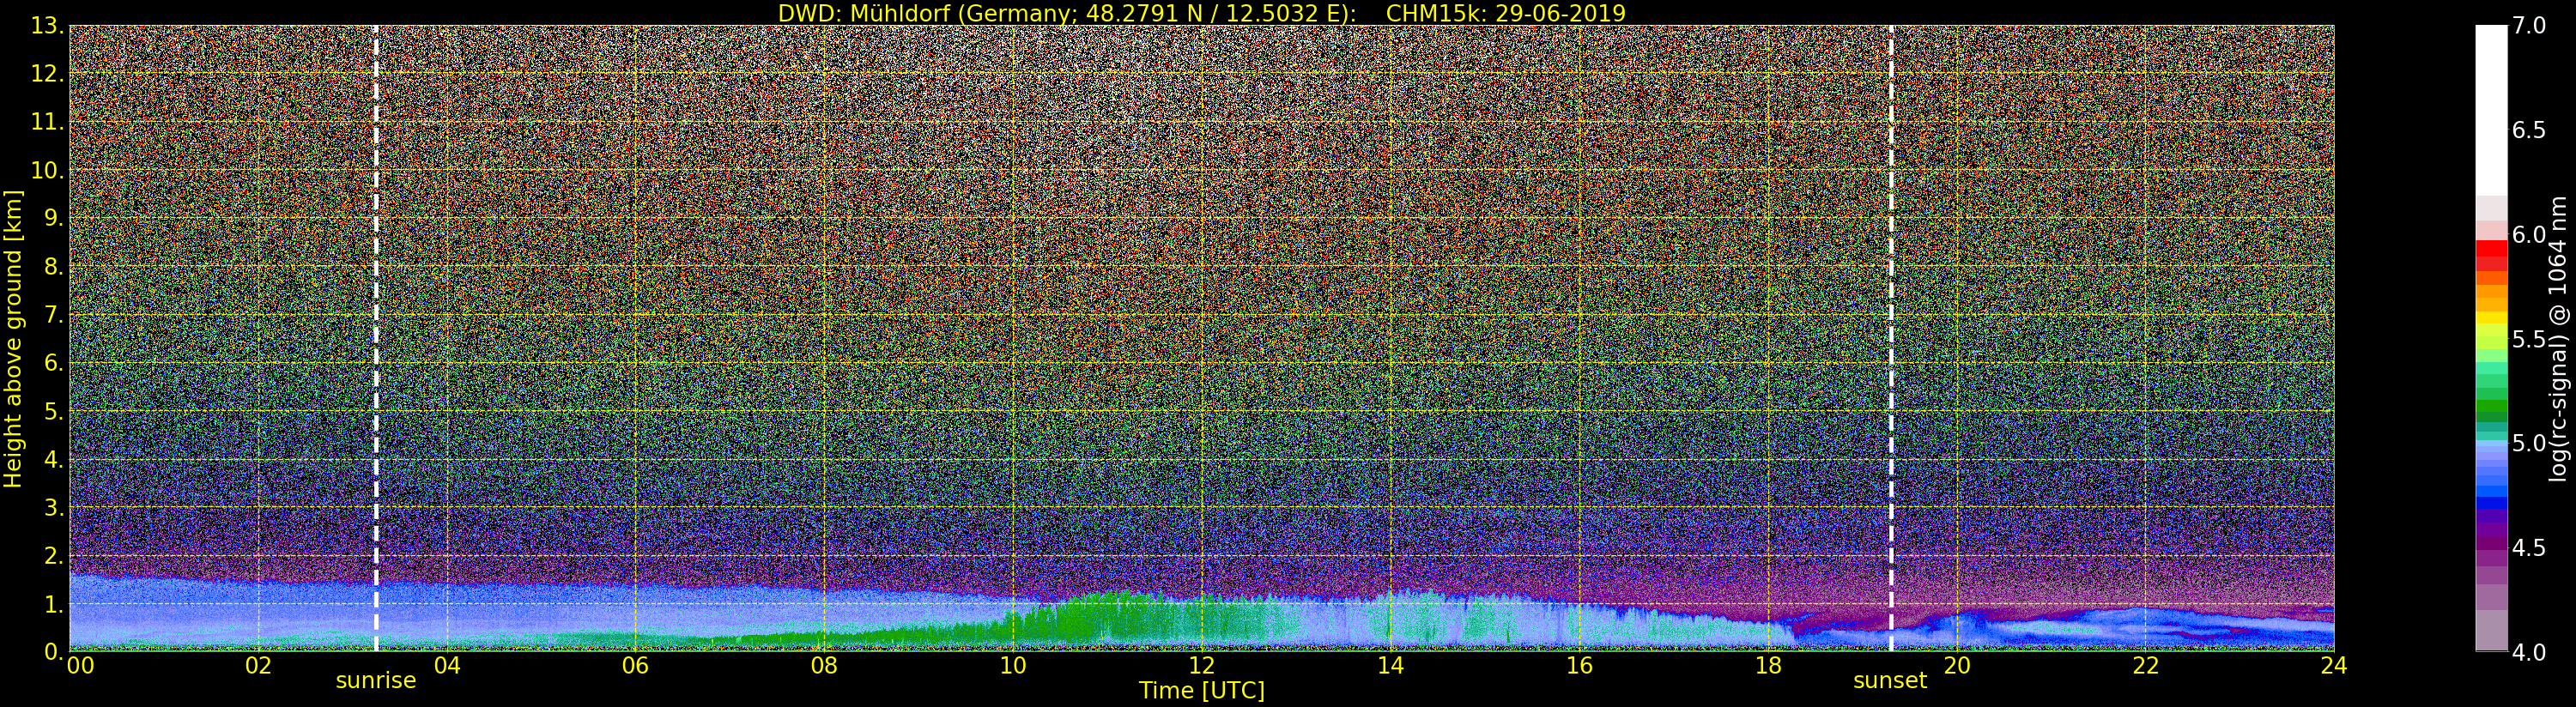The height and width of the screenshot is (707, 2576).
Task: Click the 06 tick on time axis
Action: 635,666
